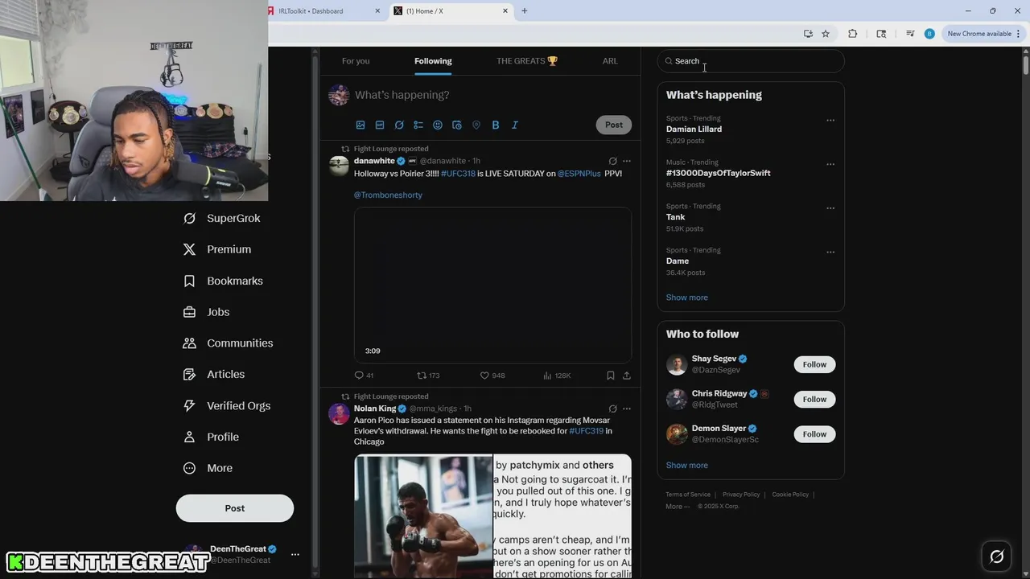The width and height of the screenshot is (1030, 579).
Task: Open THE GREATS list tab
Action: coord(527,61)
